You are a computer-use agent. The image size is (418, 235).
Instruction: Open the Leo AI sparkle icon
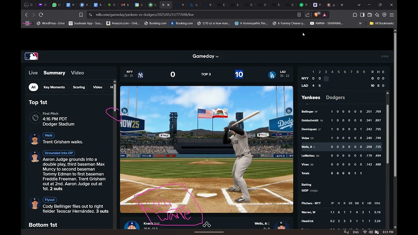pos(377,15)
